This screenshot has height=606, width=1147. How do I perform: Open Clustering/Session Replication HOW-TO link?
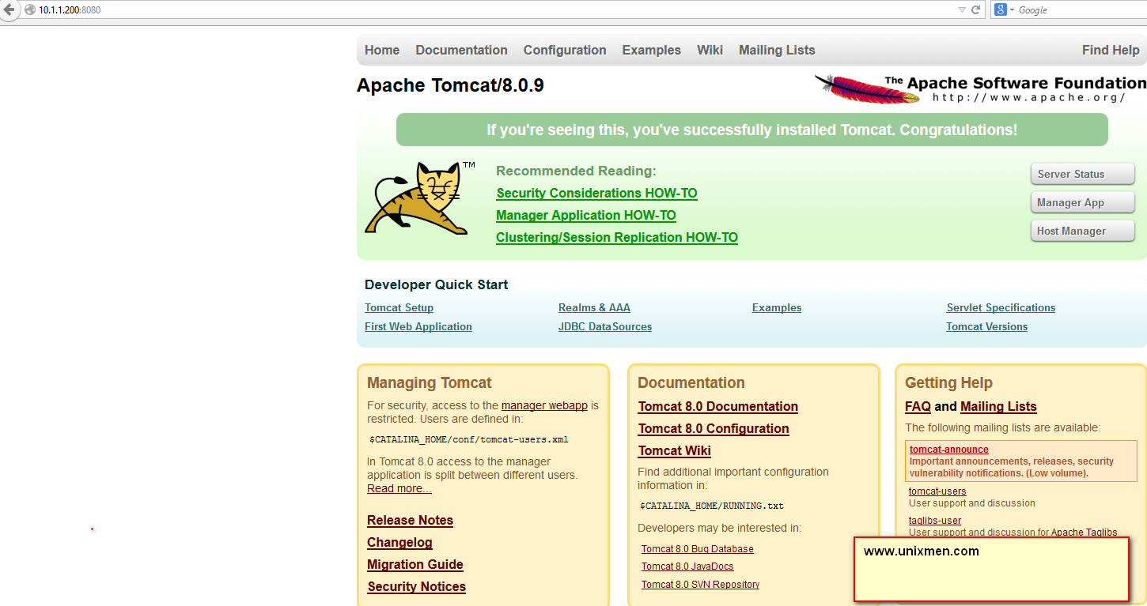pos(617,237)
